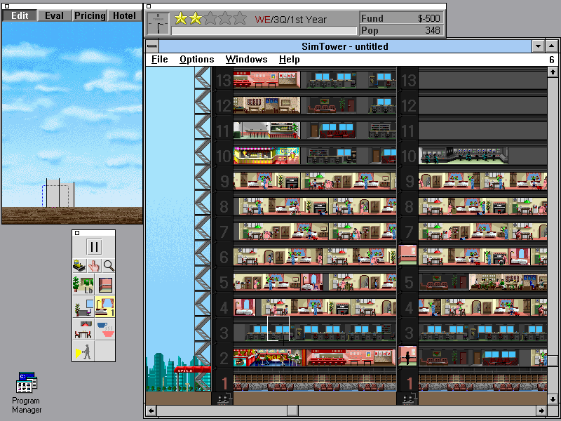Image resolution: width=561 pixels, height=421 pixels.
Task: Select the magnifying glass inspect tool
Action: click(109, 266)
